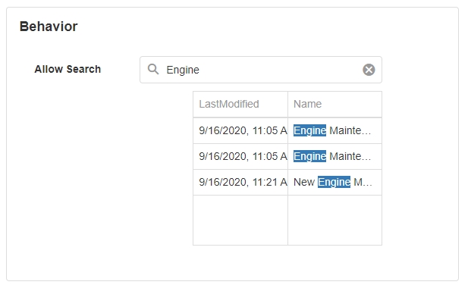Select the first 9/16/2020, 11:05 A date cell

click(240, 130)
